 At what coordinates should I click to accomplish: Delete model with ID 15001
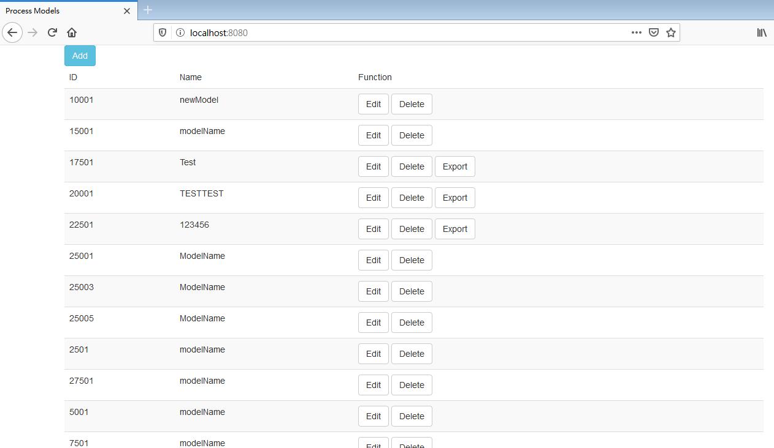[x=412, y=135]
